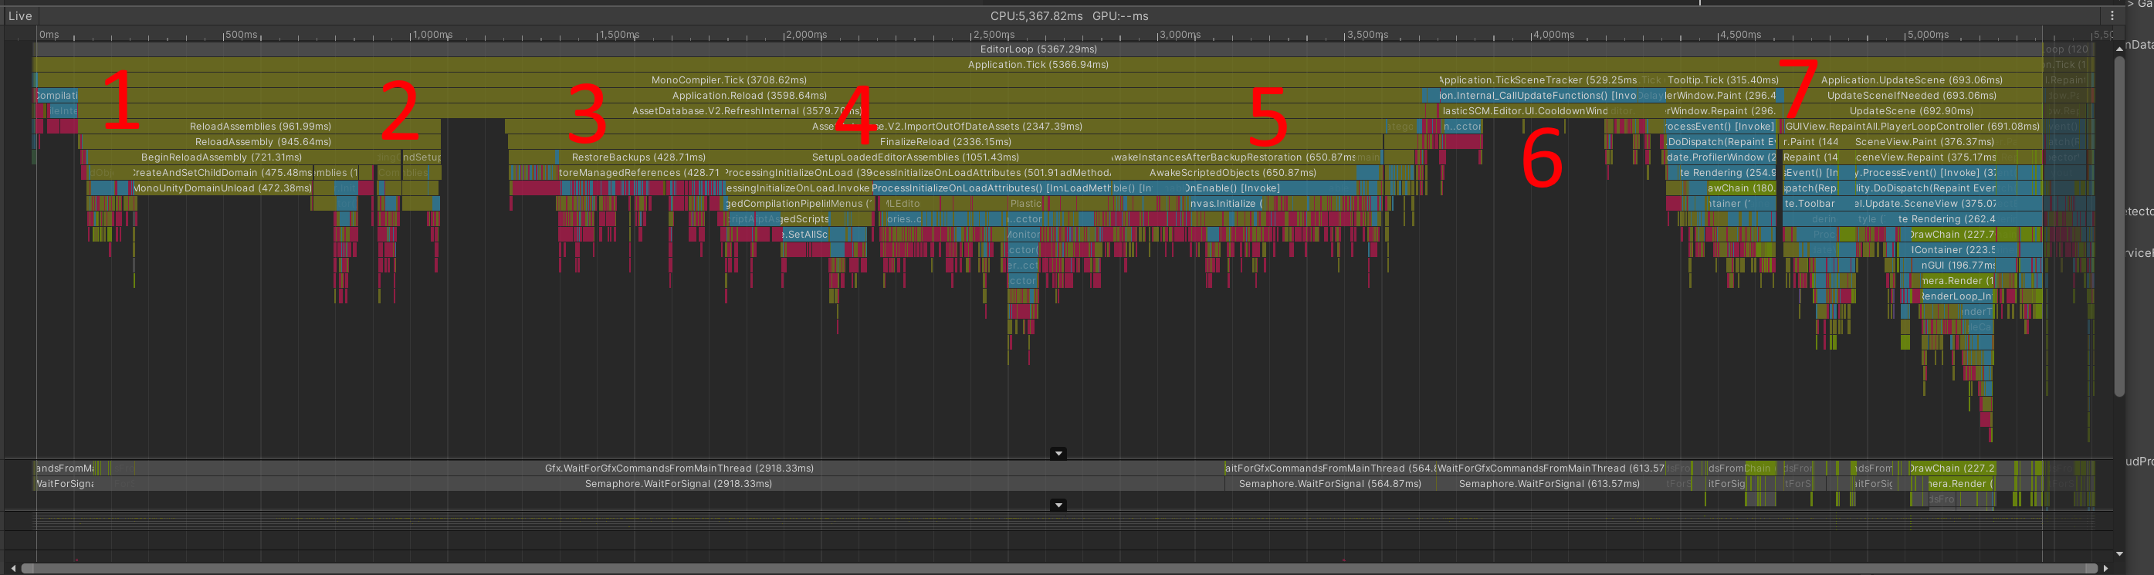Click the horizontal scrollbar left arrow
2154x575 pixels.
click(13, 568)
